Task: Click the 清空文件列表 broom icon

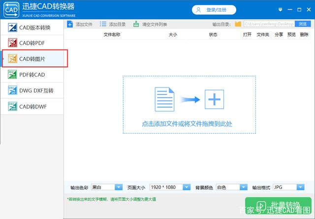Action: (x=136, y=24)
